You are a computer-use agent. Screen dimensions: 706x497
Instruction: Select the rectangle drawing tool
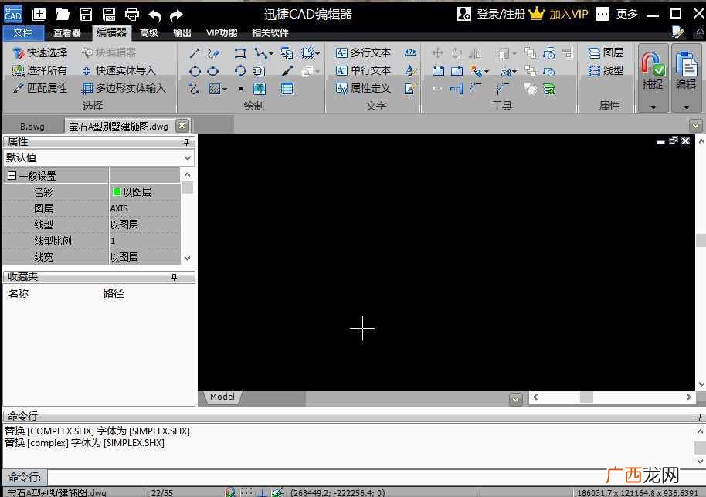[240, 53]
